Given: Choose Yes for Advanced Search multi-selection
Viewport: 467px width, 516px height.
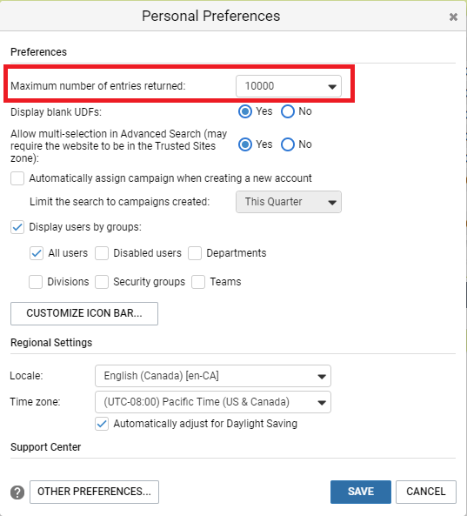Looking at the screenshot, I should pos(245,144).
